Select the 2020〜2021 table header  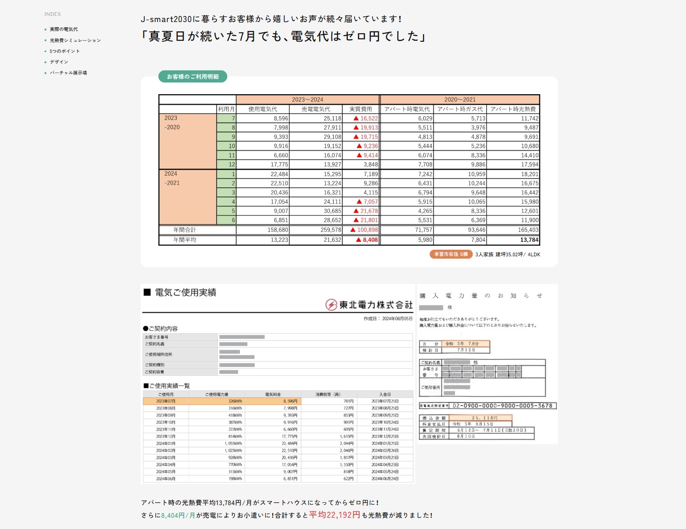pyautogui.click(x=460, y=99)
